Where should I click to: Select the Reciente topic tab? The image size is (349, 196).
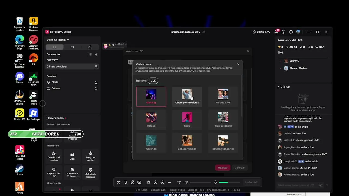click(141, 81)
